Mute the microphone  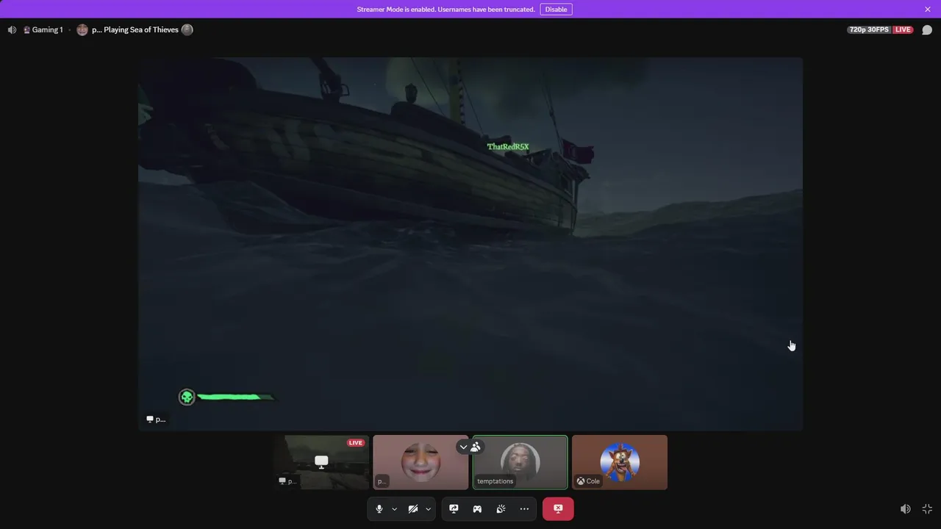tap(379, 508)
